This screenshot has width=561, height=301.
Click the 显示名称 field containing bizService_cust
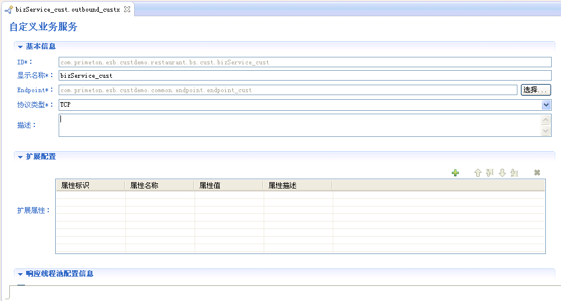click(x=304, y=75)
